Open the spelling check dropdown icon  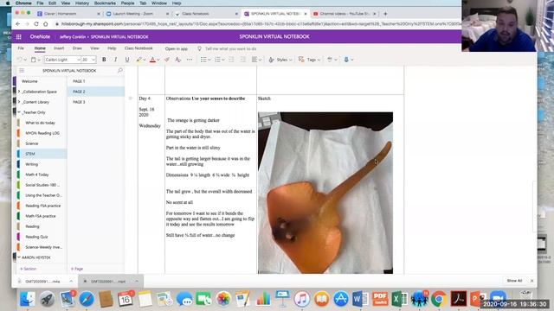[x=332, y=60]
